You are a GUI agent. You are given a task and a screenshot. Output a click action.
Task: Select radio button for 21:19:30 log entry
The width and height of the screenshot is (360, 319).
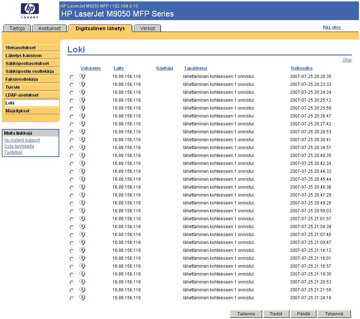pyautogui.click(x=71, y=275)
